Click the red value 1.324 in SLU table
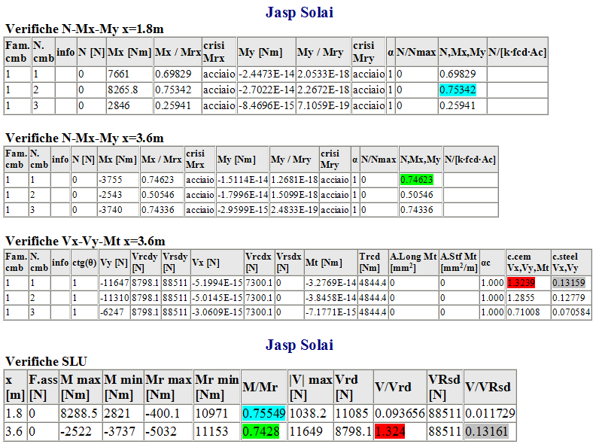Viewport: 596px width, 447px height. (x=390, y=432)
